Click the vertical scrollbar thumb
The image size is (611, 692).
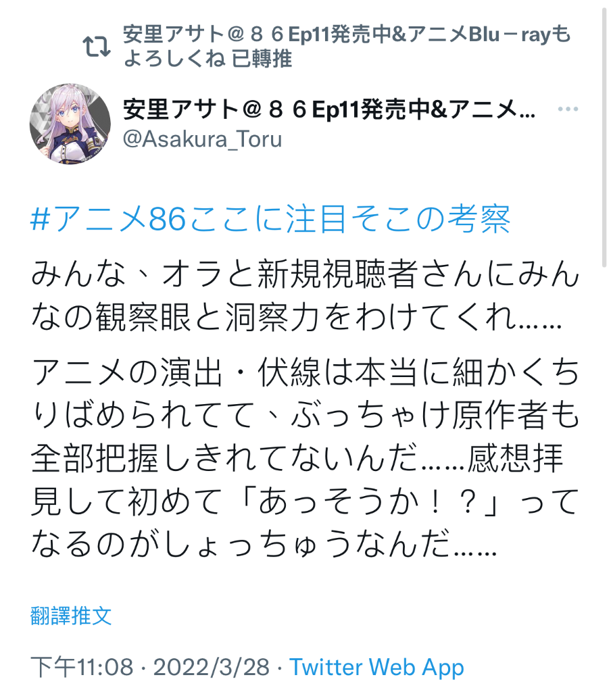pos(604,137)
